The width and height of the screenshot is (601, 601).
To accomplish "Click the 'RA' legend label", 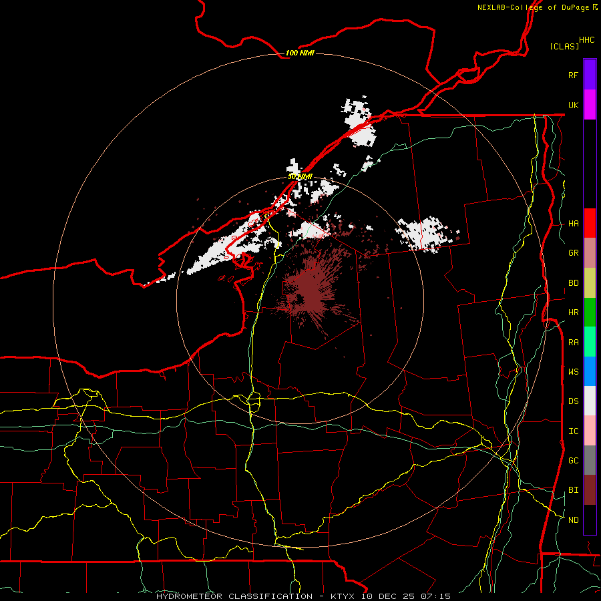I will tap(573, 343).
